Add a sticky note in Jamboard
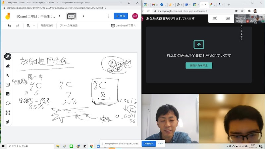Screen dimensions: 265x149 click(8, 85)
